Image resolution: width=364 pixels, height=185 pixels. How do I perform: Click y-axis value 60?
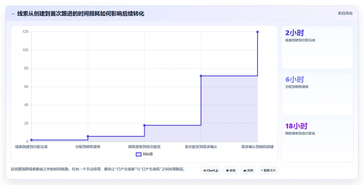26,87
